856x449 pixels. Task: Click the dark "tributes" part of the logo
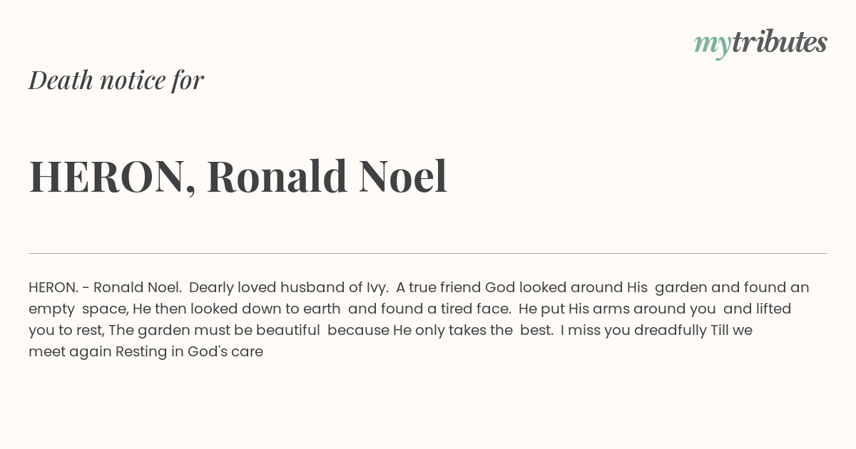(x=779, y=43)
